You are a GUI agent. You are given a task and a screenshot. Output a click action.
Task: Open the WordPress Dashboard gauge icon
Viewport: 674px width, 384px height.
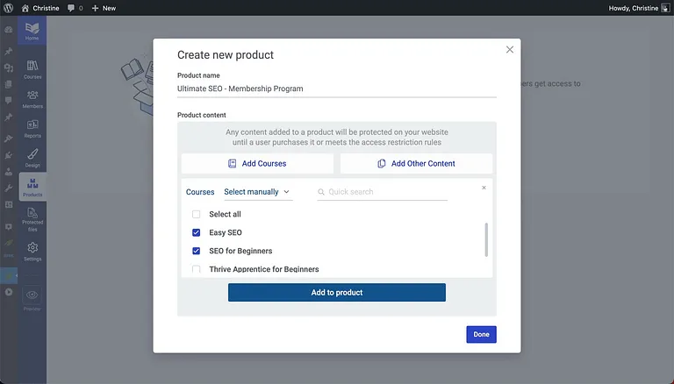tap(8, 30)
